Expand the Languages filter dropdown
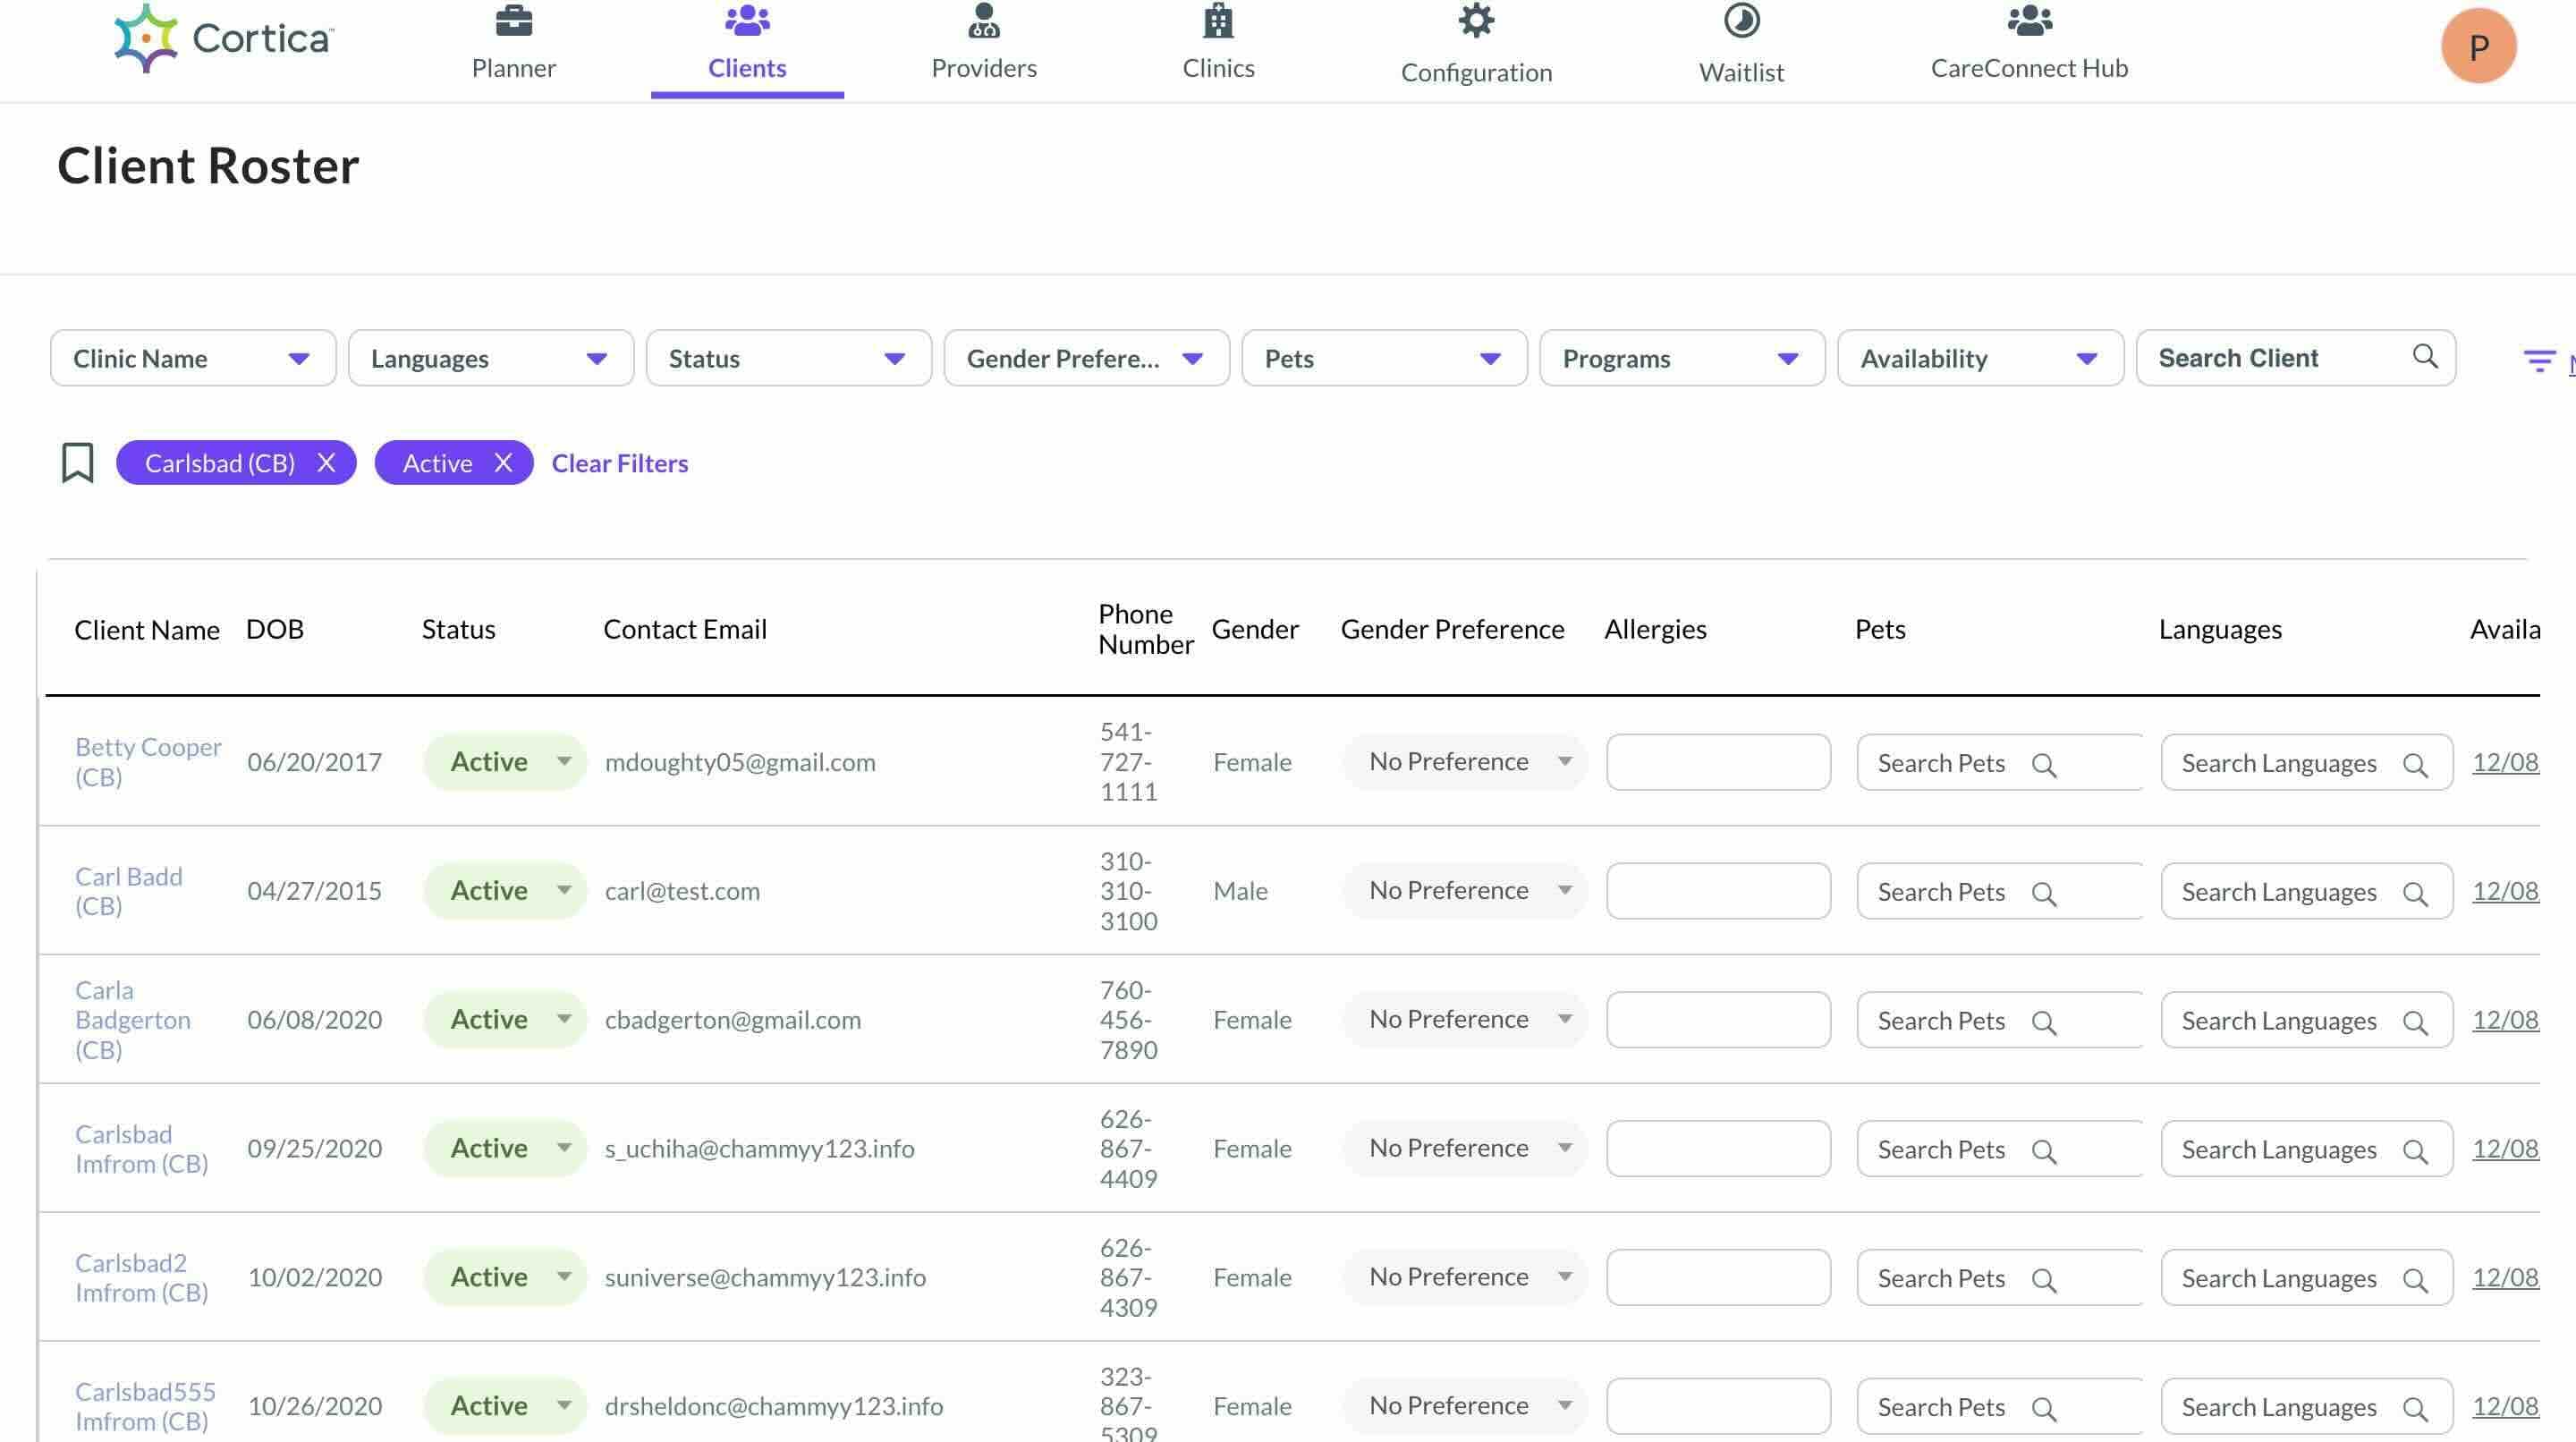The height and width of the screenshot is (1442, 2576). pos(491,358)
